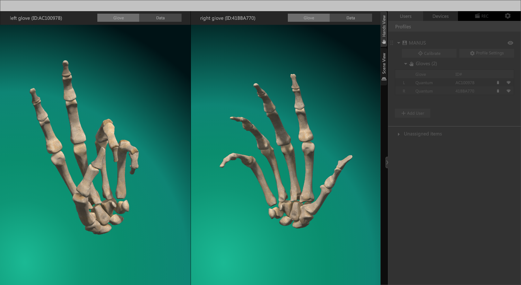Click the REC clapperboard icon

tap(477, 16)
